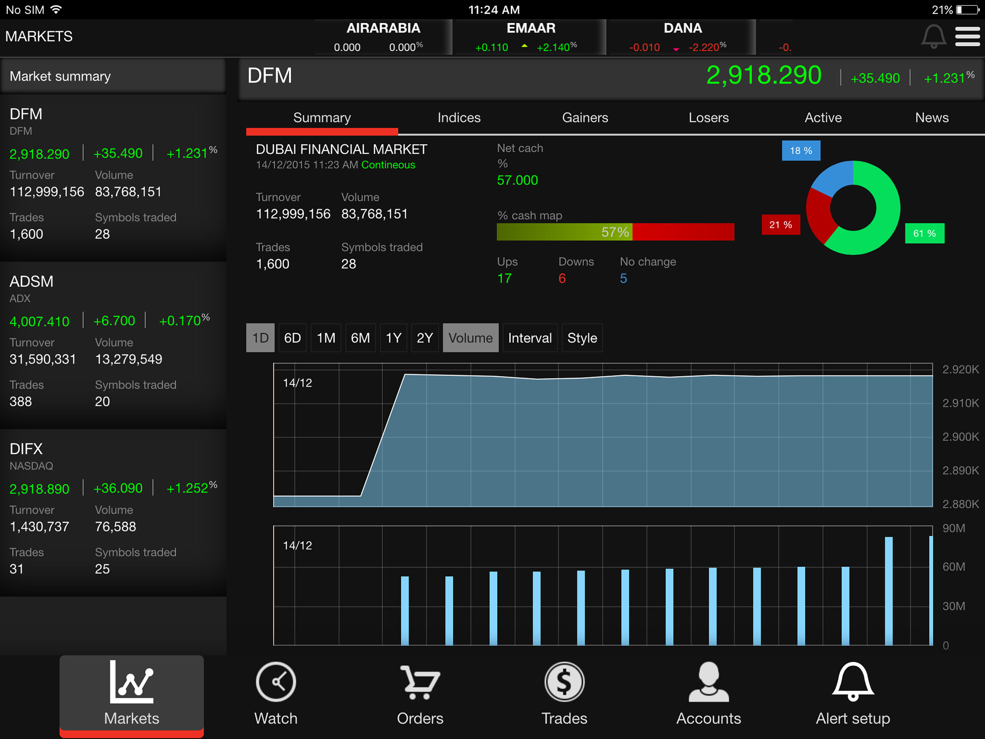Switch to the News tab
Viewport: 985px width, 739px height.
(932, 118)
